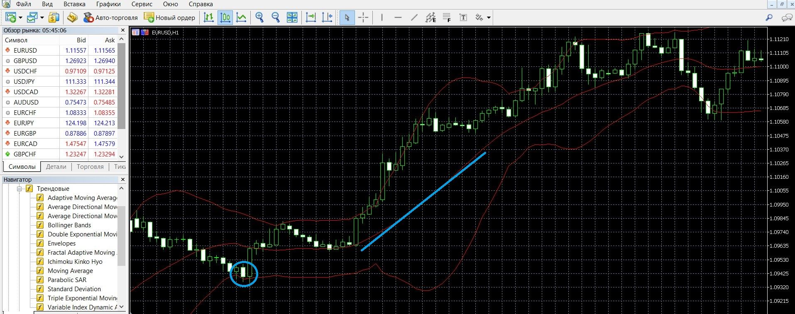Viewport: 795px width, 314px height.
Task: Toggle chart auto scroll icon
Action: tap(311, 17)
